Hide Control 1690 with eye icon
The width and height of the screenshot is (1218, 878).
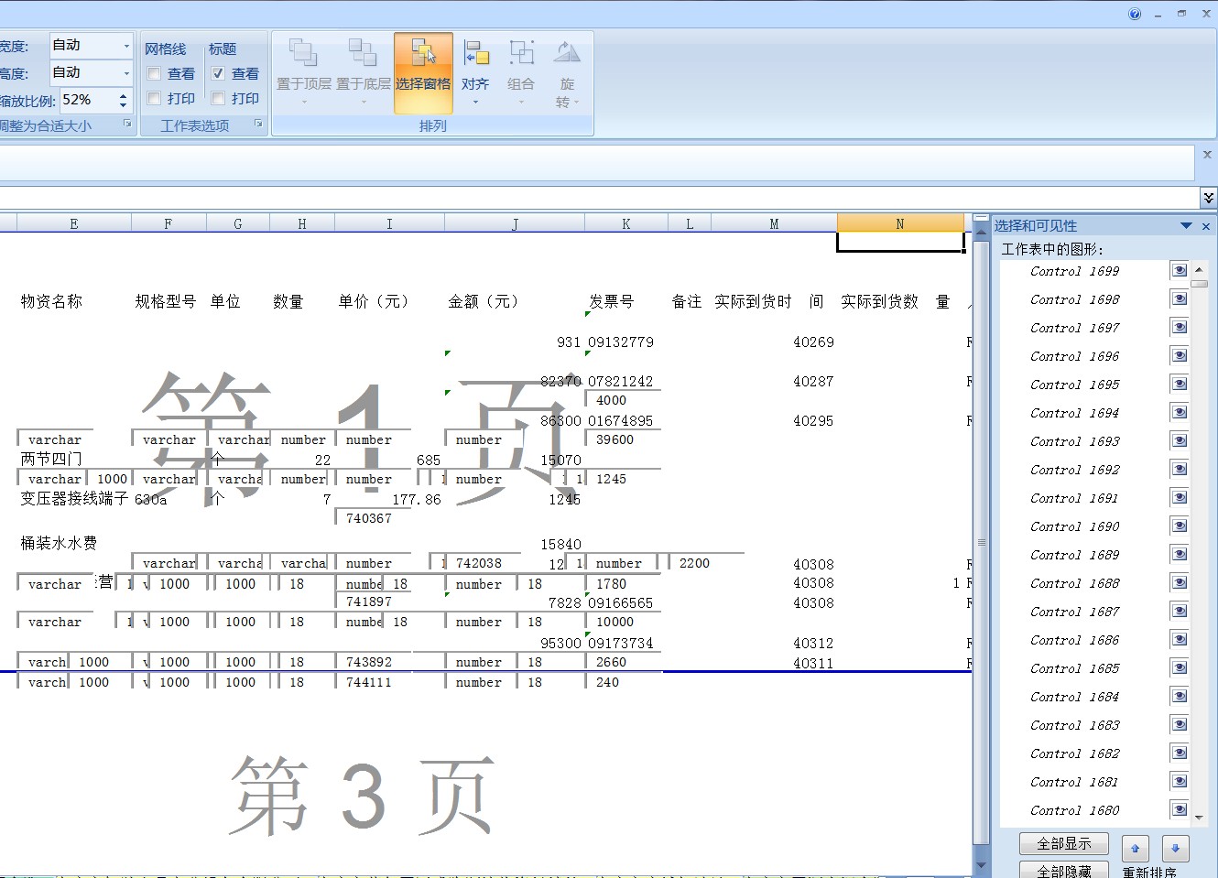(x=1180, y=526)
